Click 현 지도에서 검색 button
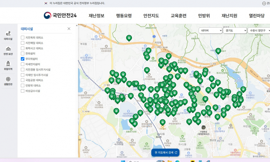Viewport: 270px width, 162px height. [x=165, y=153]
